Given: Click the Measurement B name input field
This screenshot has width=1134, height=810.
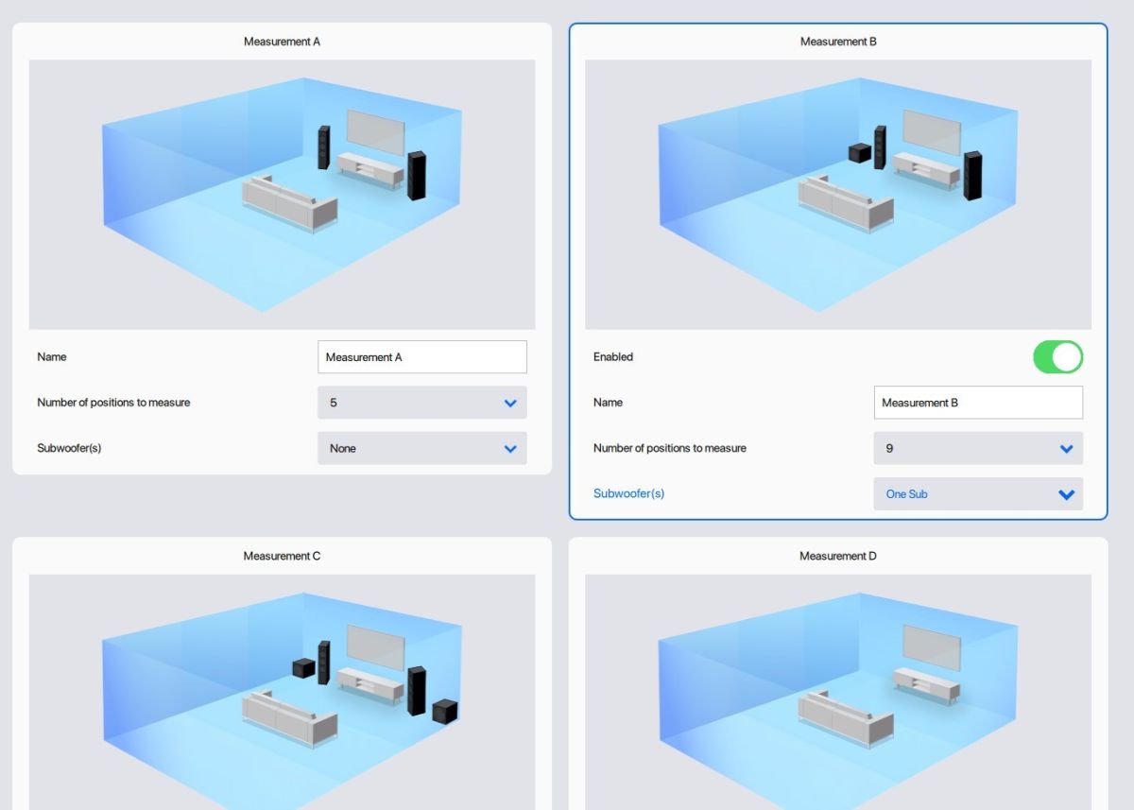Looking at the screenshot, I should click(978, 403).
